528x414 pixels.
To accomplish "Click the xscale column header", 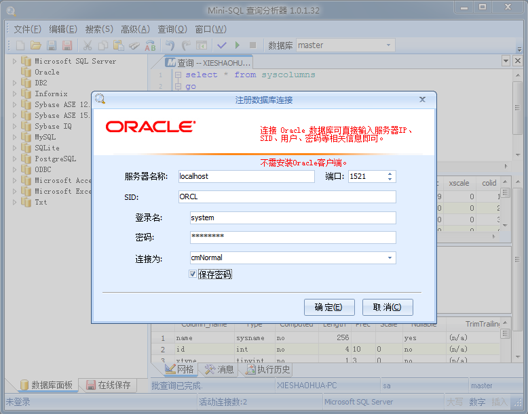I will (x=459, y=183).
